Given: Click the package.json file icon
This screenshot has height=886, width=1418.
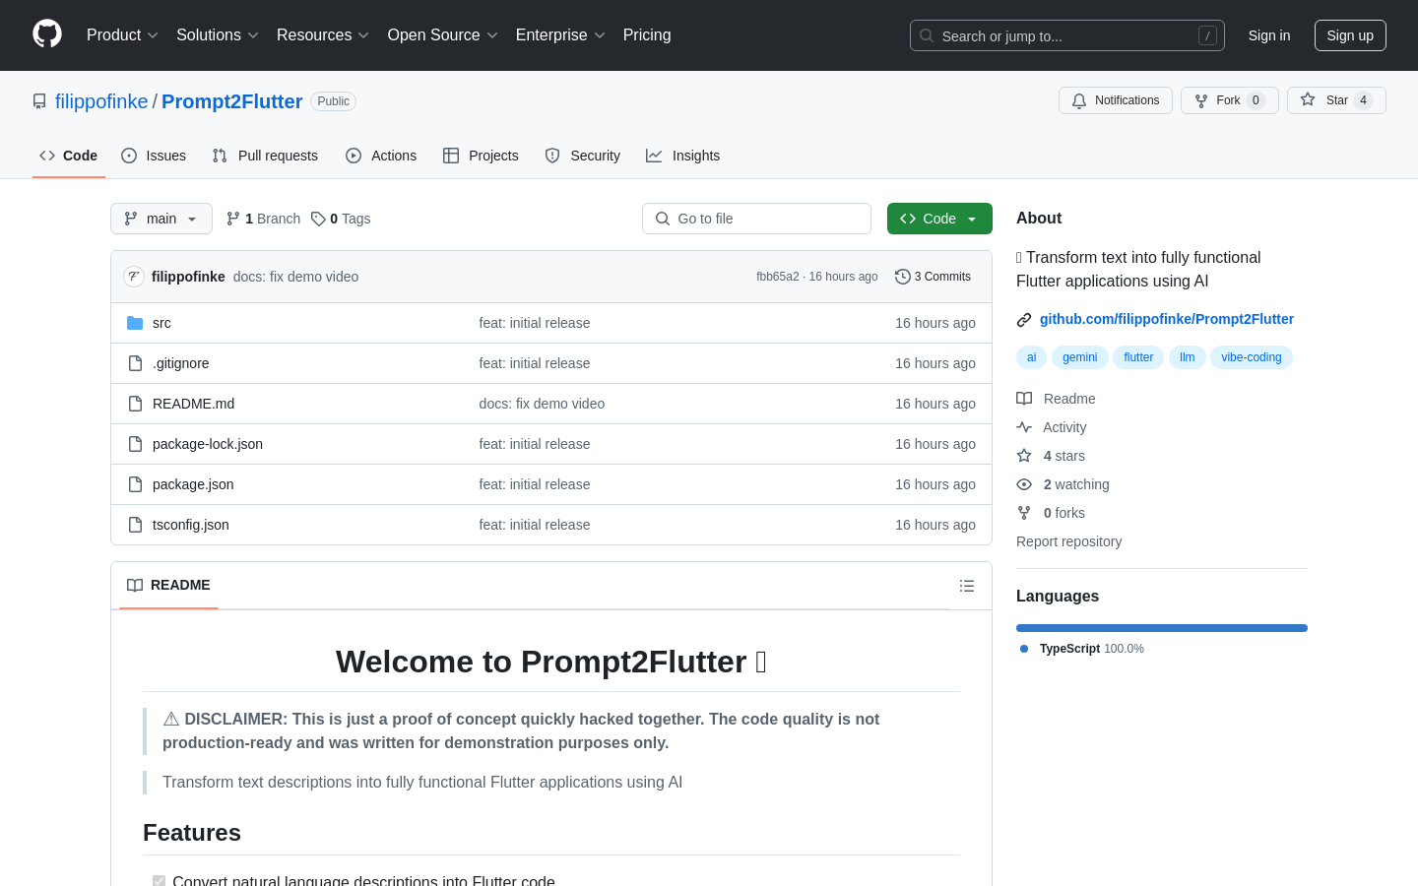Looking at the screenshot, I should (x=135, y=484).
